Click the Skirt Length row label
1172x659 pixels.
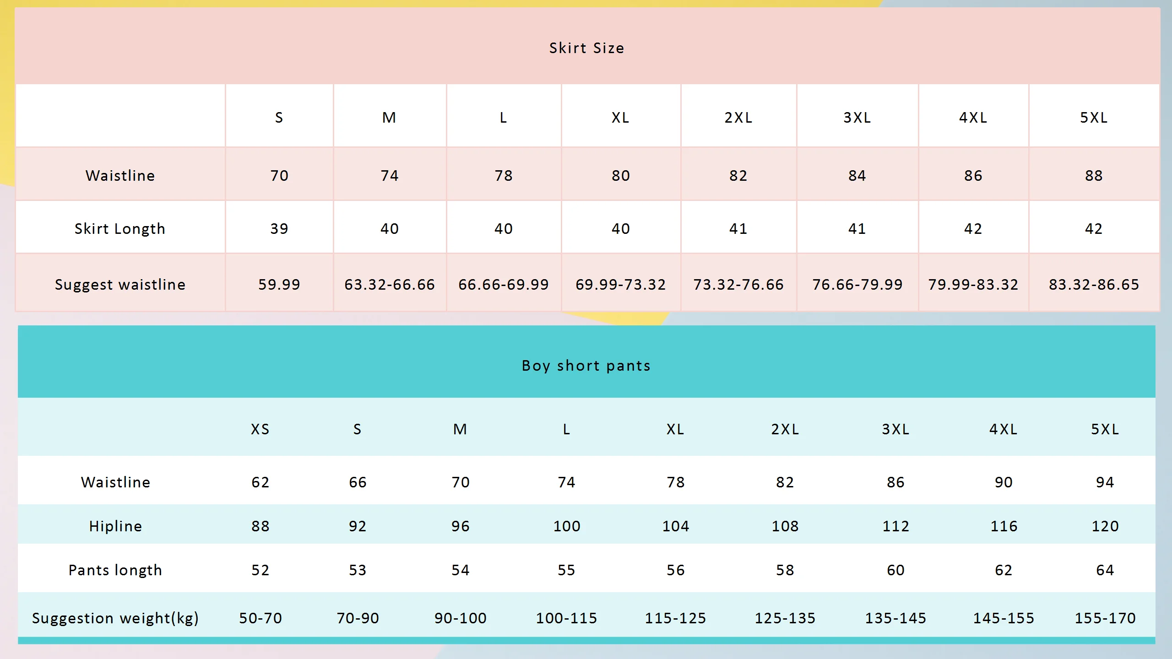tap(120, 228)
